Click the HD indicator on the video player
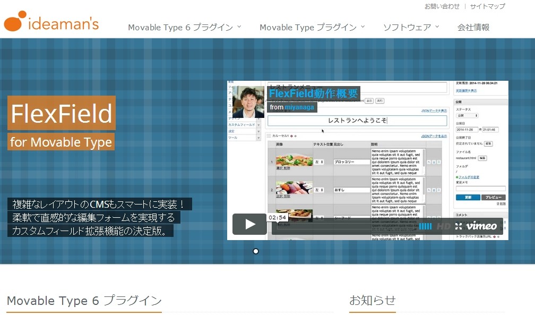This screenshot has height=315, width=535. click(x=443, y=226)
